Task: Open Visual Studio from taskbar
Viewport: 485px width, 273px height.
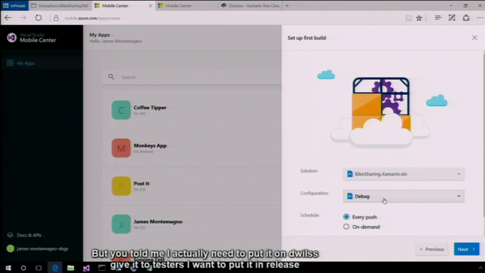Action: (x=86, y=268)
